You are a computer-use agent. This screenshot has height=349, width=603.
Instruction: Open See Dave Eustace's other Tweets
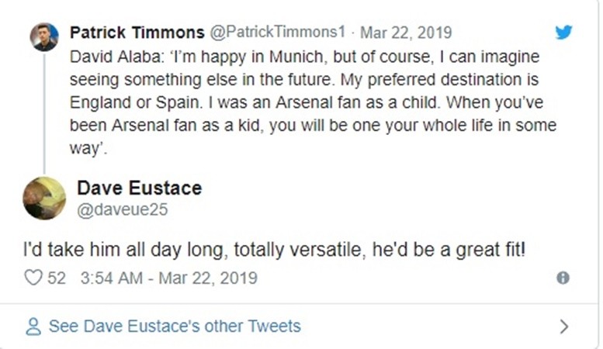(174, 327)
